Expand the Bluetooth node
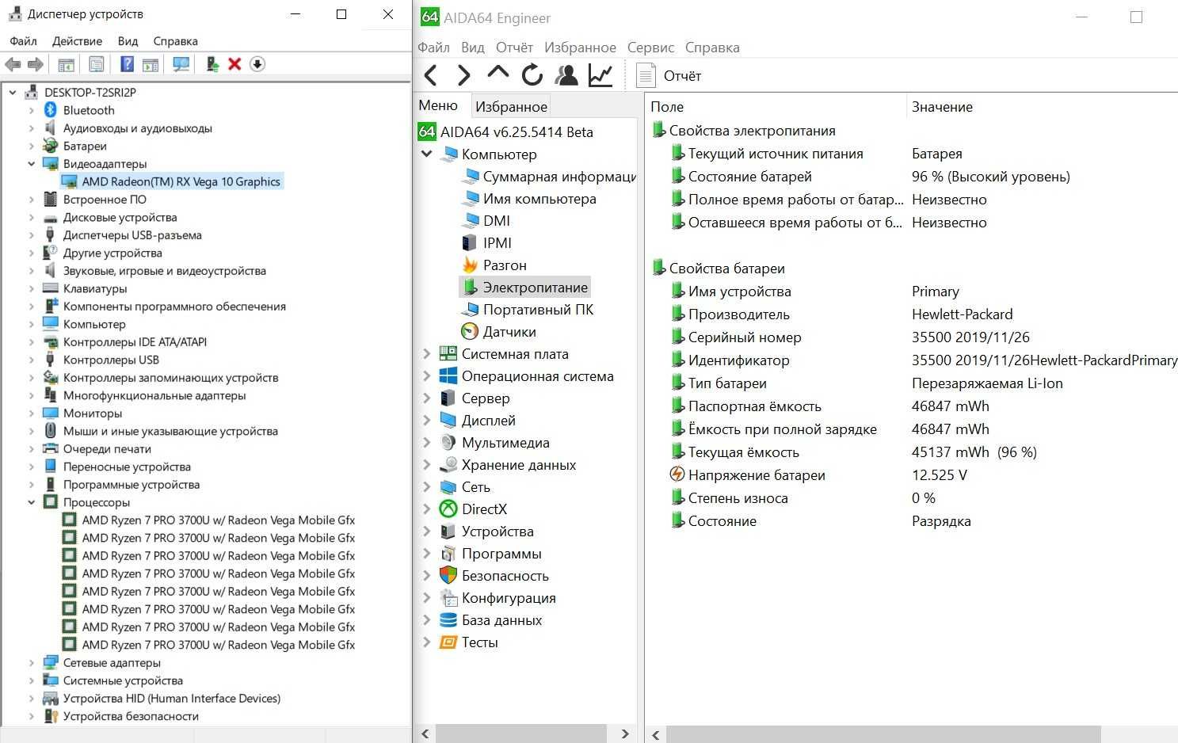The height and width of the screenshot is (743, 1178). click(x=32, y=110)
